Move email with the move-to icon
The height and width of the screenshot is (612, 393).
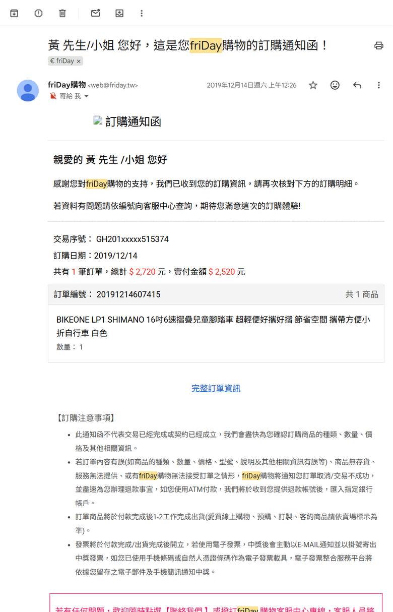point(119,13)
